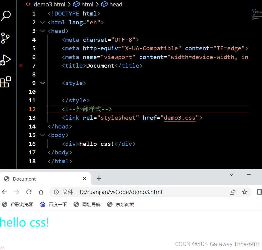Share this page from the address bar
Screen dimensions: 262x250
[x=232, y=192]
